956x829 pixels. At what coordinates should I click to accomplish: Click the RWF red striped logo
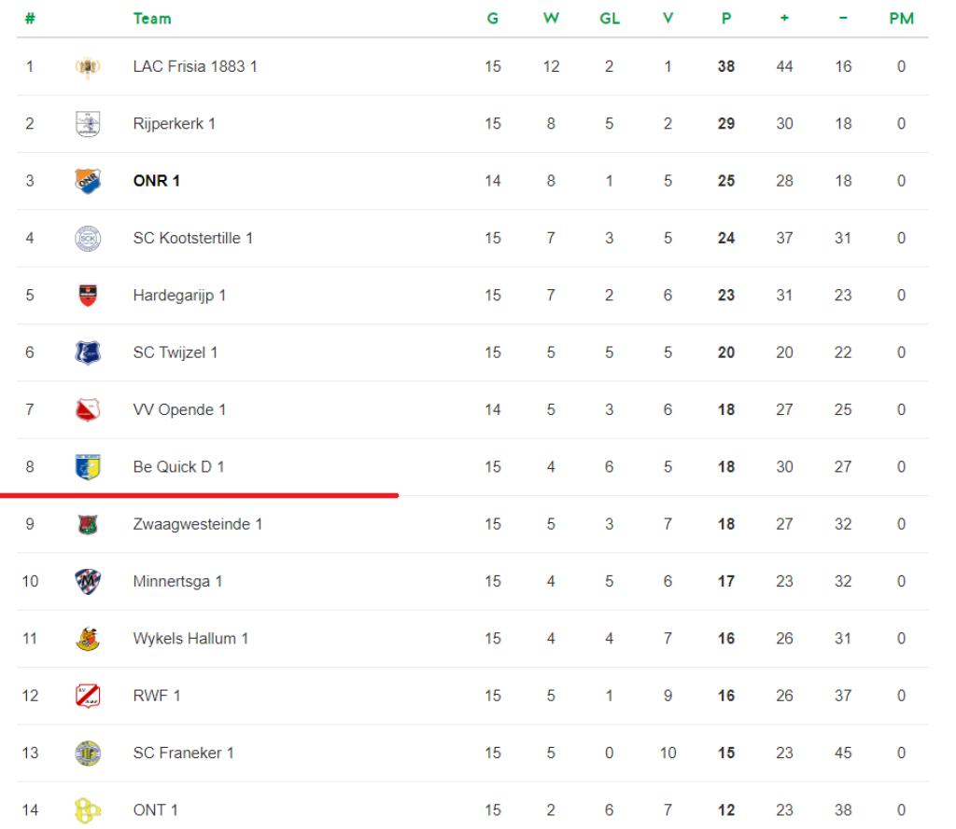[88, 696]
